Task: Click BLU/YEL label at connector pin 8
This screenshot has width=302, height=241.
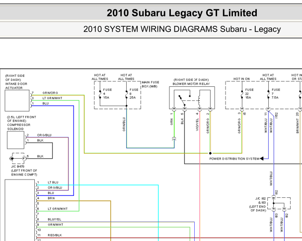Action: click(54, 219)
